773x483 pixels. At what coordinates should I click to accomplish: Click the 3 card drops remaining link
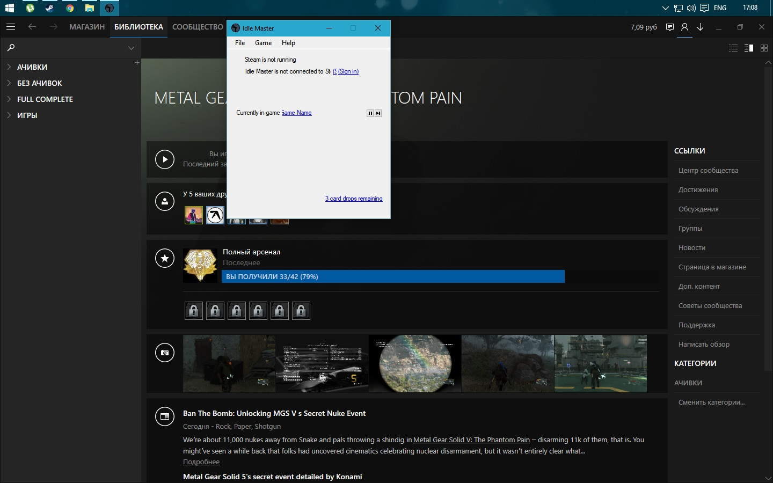pyautogui.click(x=354, y=199)
